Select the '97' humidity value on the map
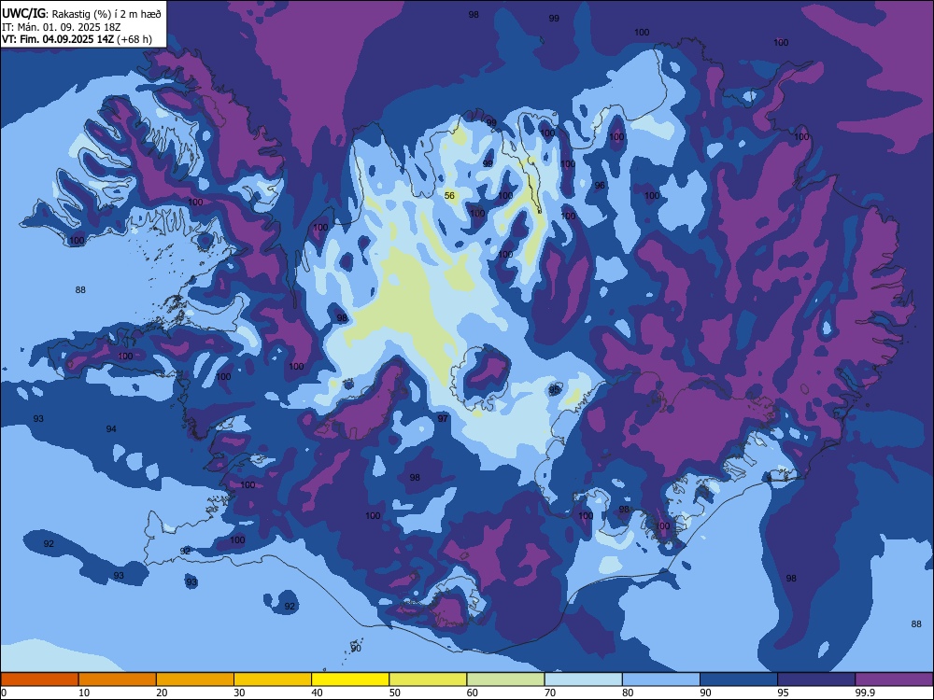Viewport: 934px width, 700px height. [x=443, y=418]
